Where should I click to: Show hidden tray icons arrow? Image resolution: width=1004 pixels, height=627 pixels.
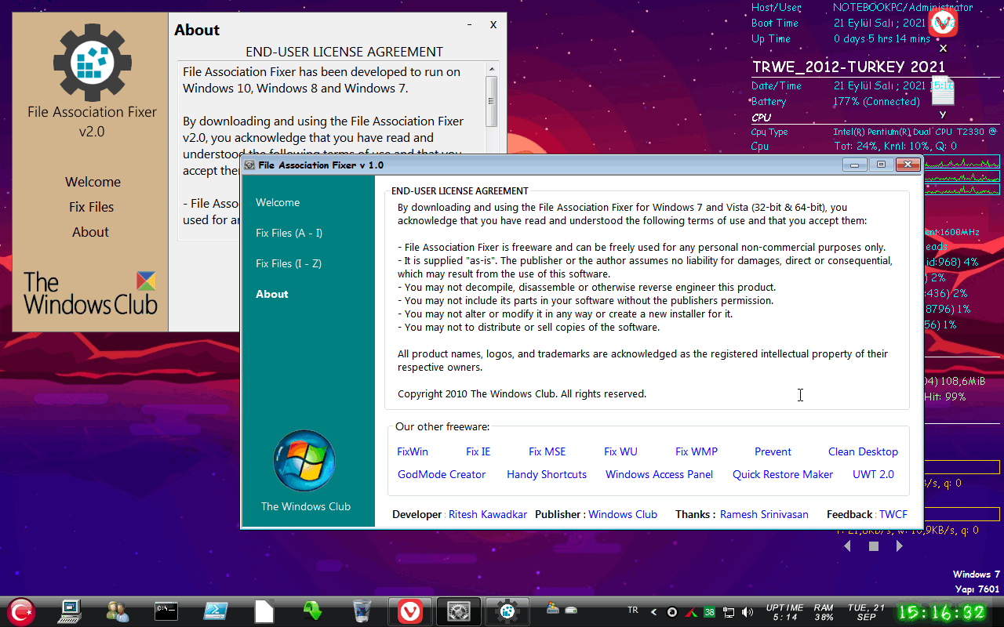click(x=654, y=611)
